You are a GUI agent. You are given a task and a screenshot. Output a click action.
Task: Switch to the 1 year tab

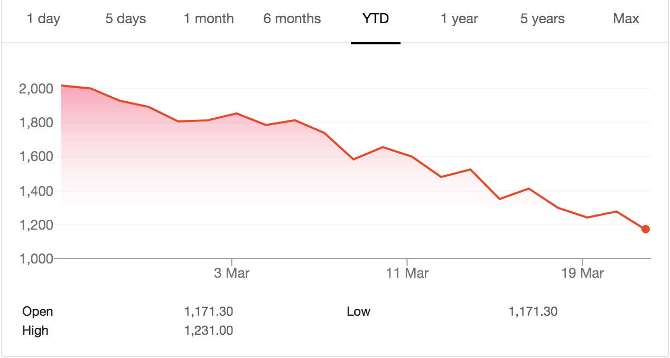tap(459, 19)
